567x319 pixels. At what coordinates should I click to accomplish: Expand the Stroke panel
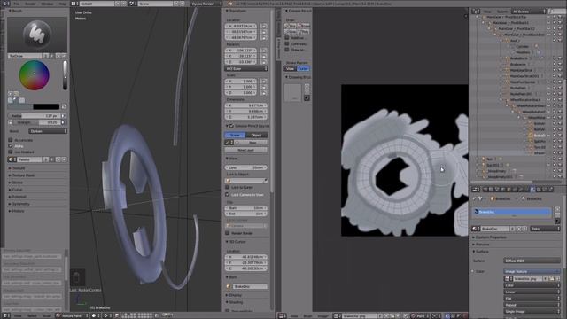[x=16, y=183]
